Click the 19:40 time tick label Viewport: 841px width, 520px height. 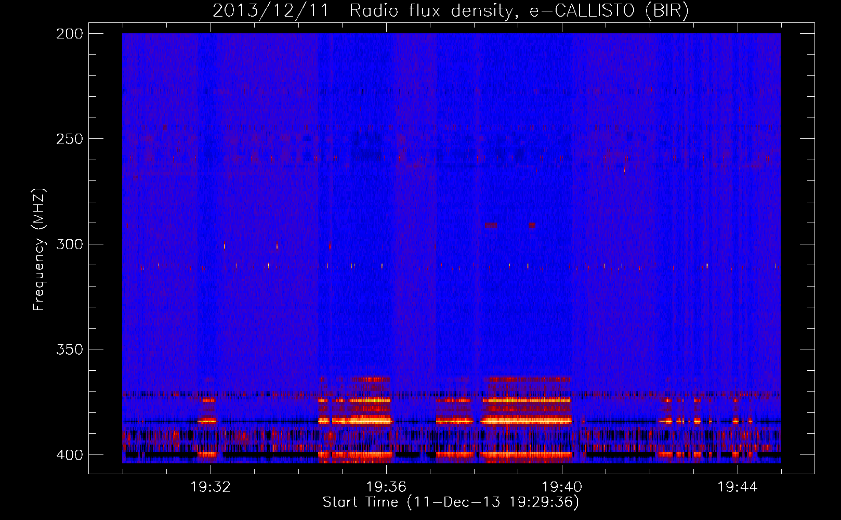(562, 487)
